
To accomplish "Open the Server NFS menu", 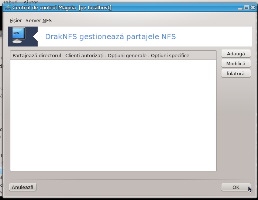I will [x=38, y=21].
